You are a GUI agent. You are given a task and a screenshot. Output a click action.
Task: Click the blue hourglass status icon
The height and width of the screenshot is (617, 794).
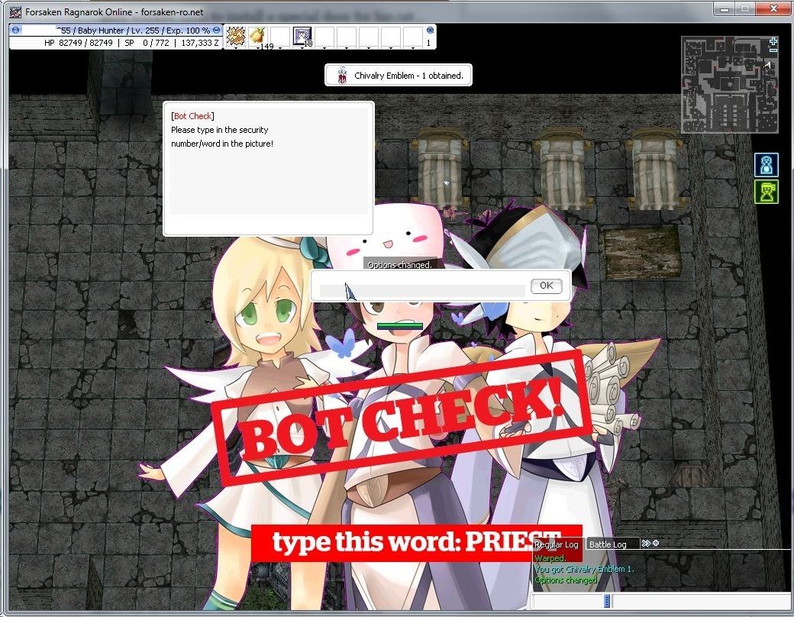coord(767,165)
